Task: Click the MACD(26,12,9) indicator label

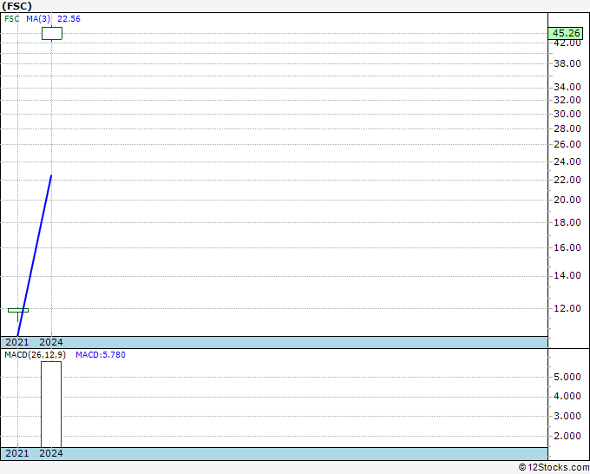Action: 35,355
